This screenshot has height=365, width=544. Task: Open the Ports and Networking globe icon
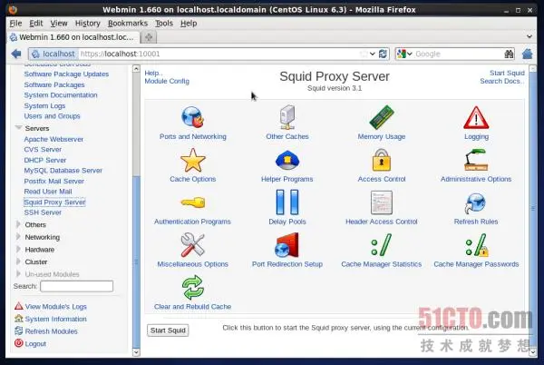pyautogui.click(x=192, y=117)
